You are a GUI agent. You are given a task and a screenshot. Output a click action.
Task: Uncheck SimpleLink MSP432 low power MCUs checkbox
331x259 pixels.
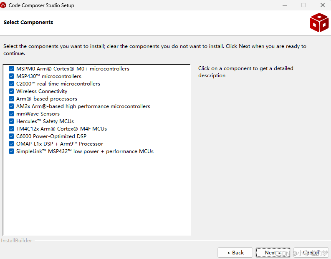(11, 151)
